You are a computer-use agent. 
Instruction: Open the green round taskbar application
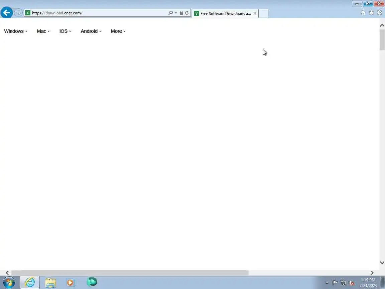(x=92, y=282)
